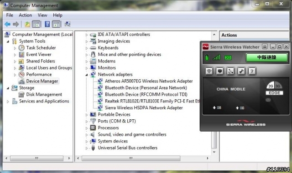Click the Wi-Fi icon in Sierra Watcher
This screenshot has width=292, height=173.
pos(209,71)
